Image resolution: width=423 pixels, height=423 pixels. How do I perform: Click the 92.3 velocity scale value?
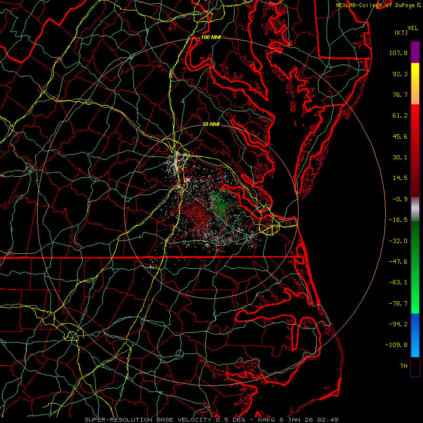tap(400, 74)
